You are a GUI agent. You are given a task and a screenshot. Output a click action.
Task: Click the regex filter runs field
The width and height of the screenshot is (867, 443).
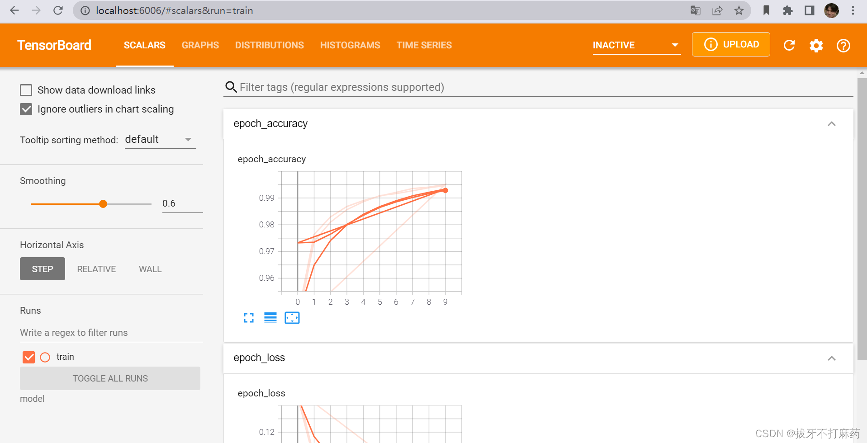(111, 333)
